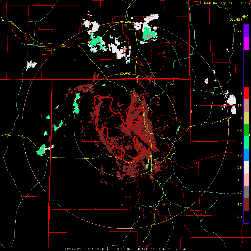Click the dusty pink GR legend swatch

click(246, 106)
